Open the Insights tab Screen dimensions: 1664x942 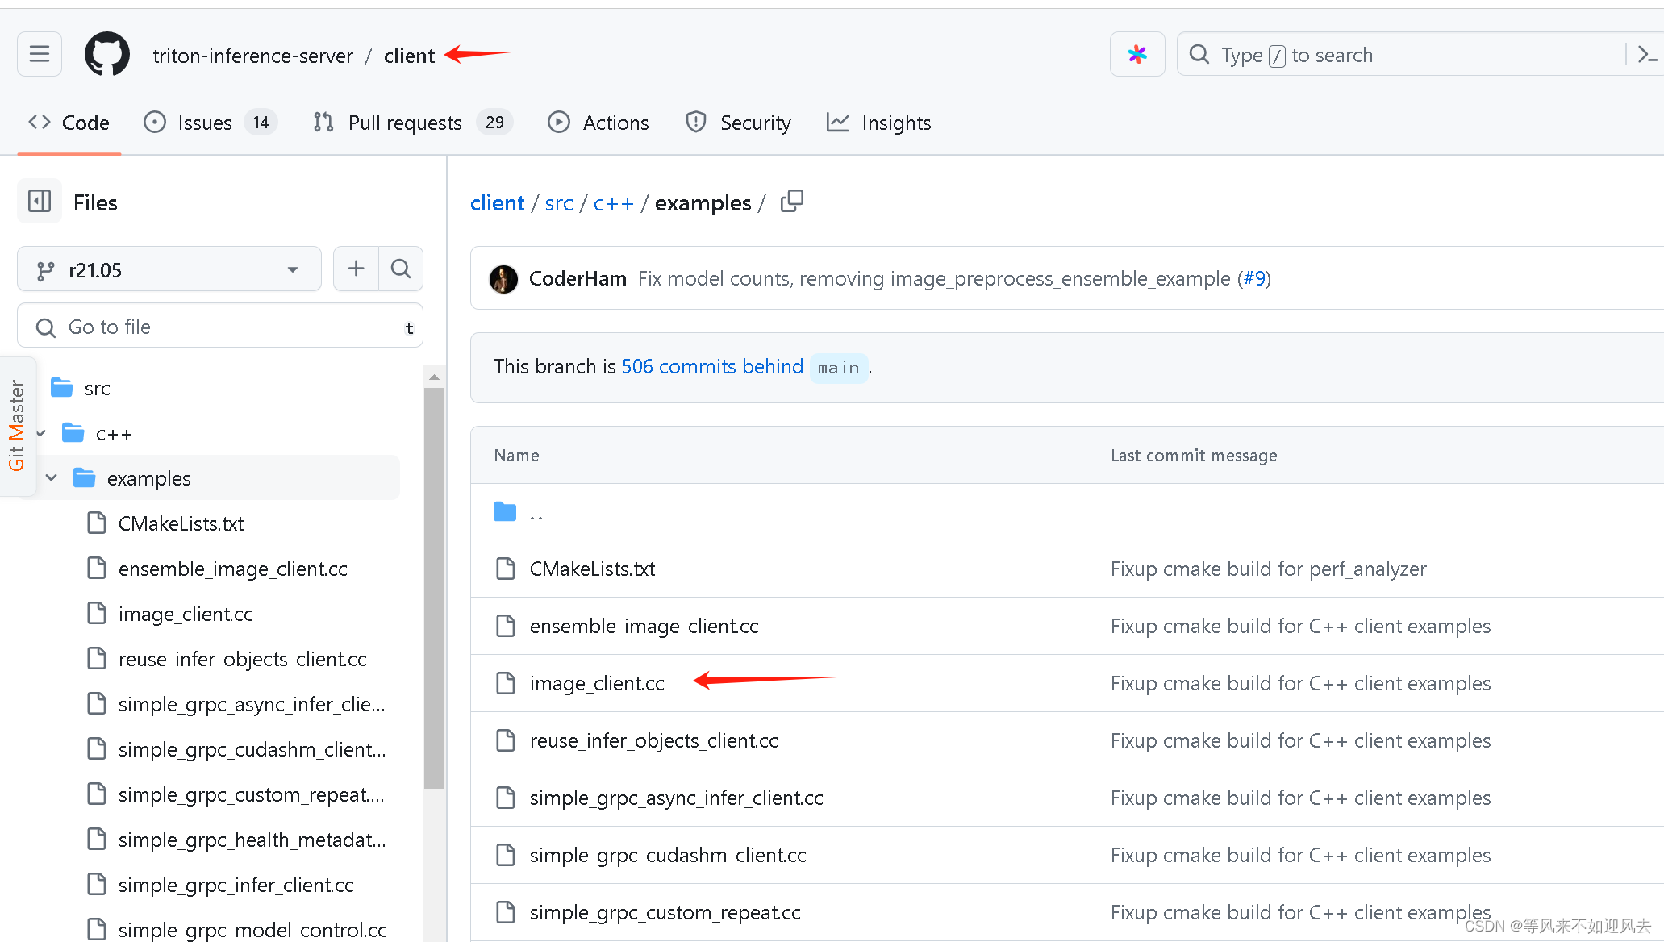coord(879,123)
